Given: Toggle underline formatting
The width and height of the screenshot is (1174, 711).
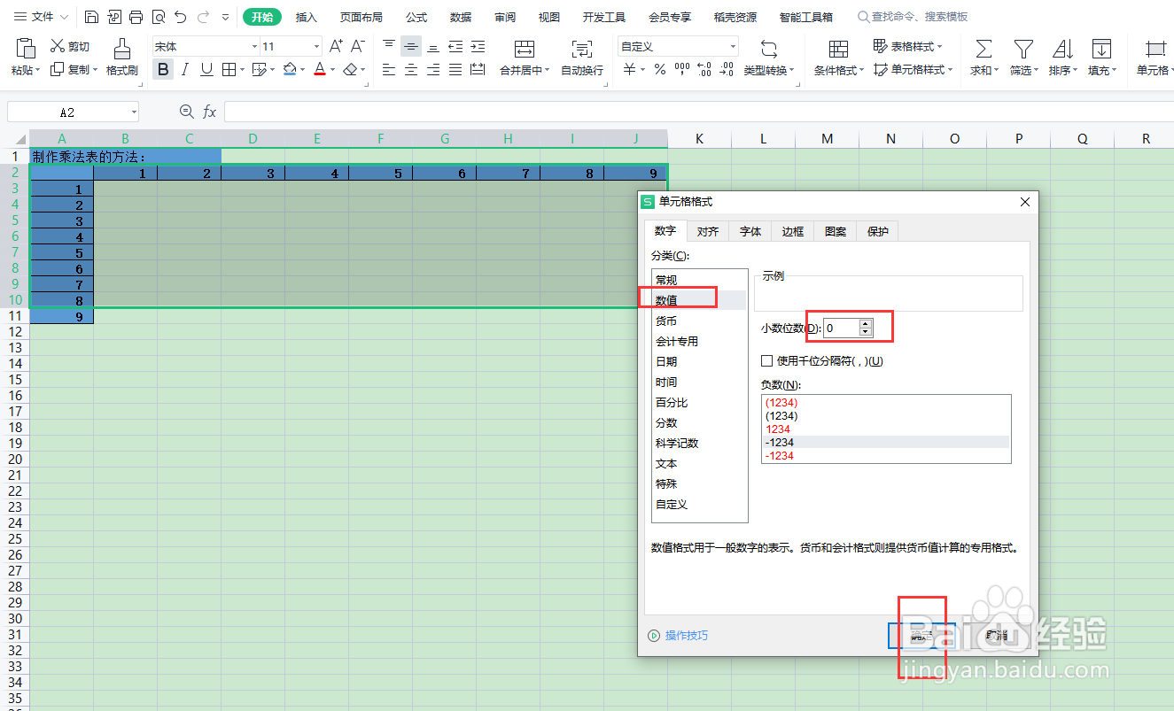Looking at the screenshot, I should point(206,69).
